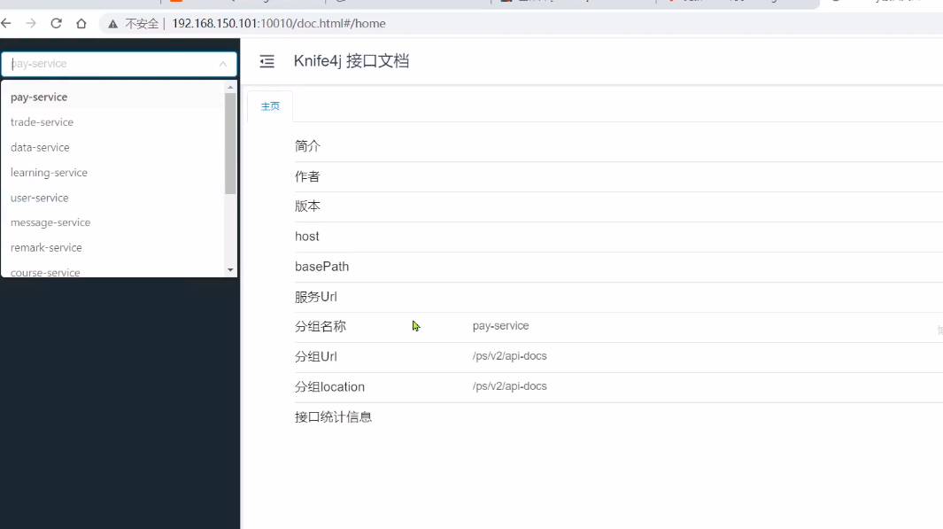This screenshot has width=943, height=529.
Task: Click the 不安全 security label
Action: click(142, 24)
